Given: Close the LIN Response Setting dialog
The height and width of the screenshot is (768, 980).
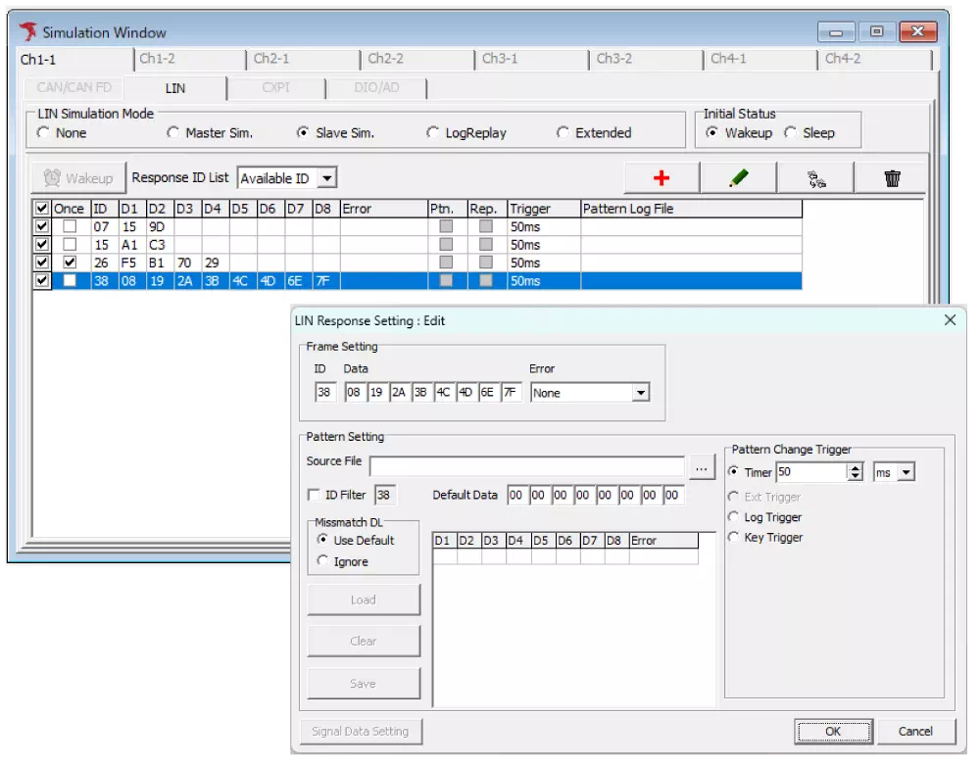Looking at the screenshot, I should (x=949, y=320).
